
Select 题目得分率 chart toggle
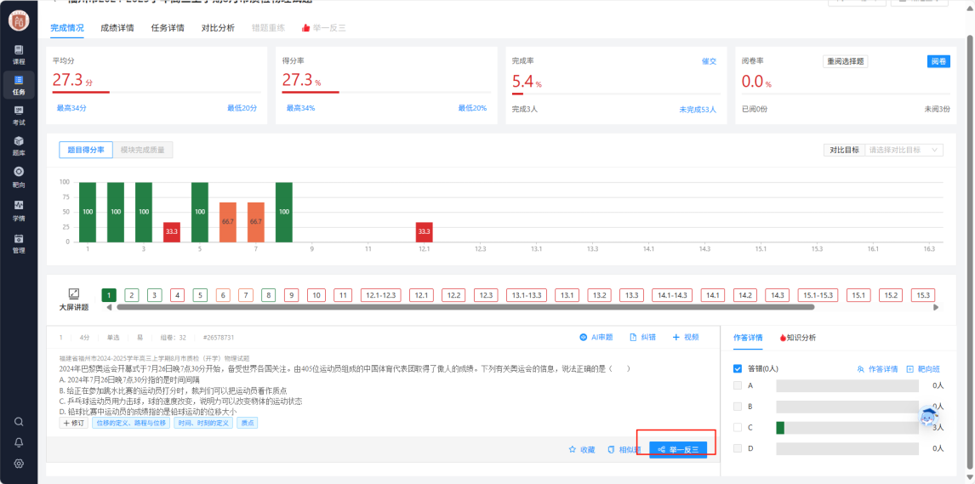click(x=86, y=150)
